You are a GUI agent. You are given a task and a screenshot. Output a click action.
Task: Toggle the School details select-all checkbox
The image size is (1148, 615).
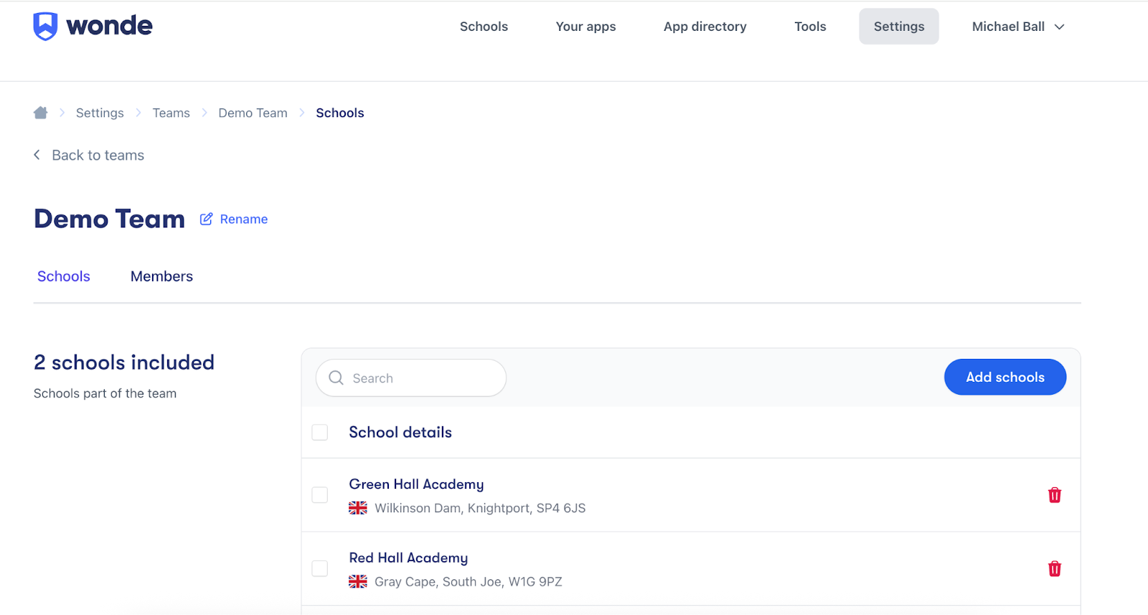[320, 432]
